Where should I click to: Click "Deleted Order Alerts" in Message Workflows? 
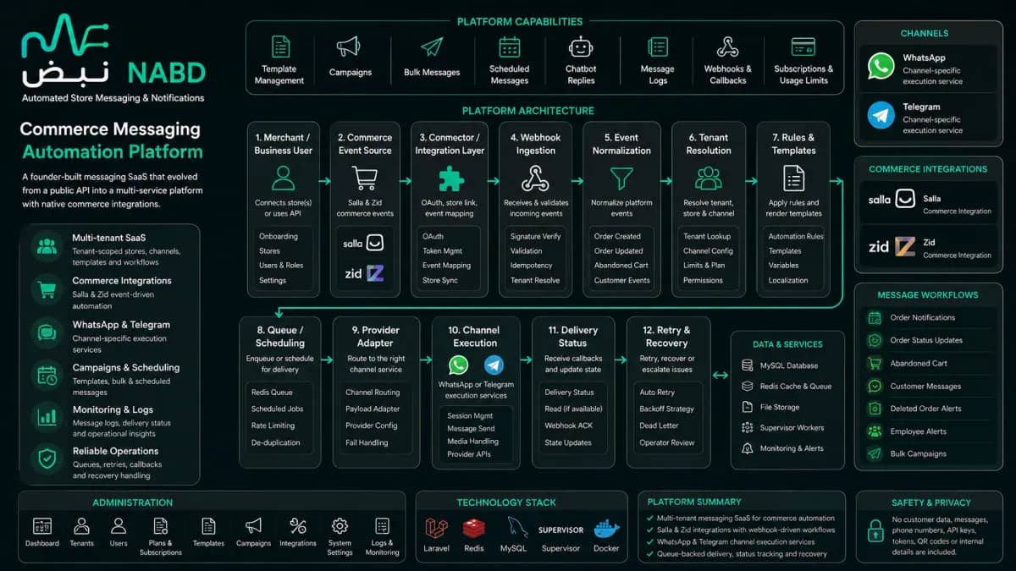(925, 409)
